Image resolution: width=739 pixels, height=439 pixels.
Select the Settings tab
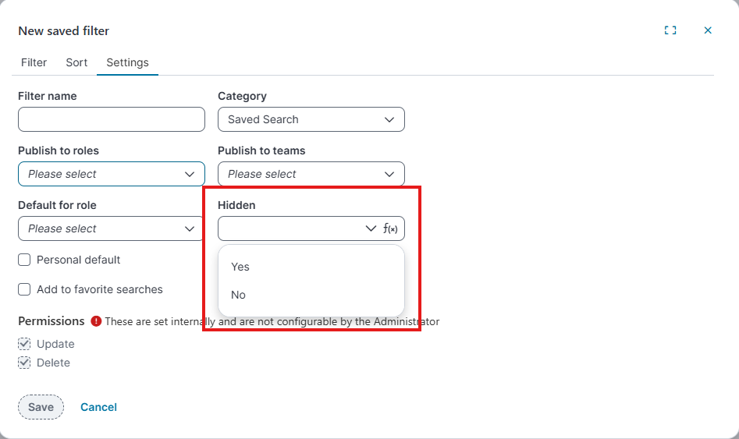127,62
